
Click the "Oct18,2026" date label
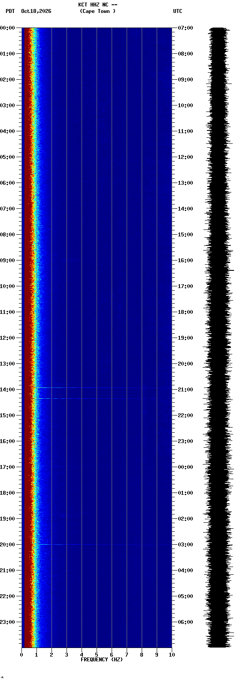point(36,11)
